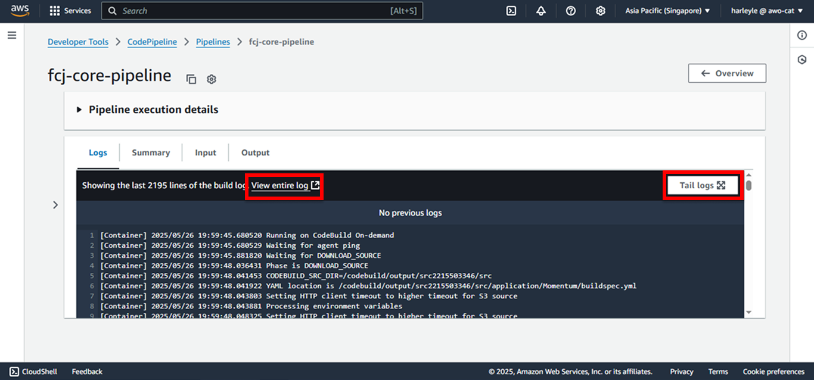This screenshot has height=380, width=814.
Task: Open the hexagon tools panel icon on right
Action: tap(802, 60)
